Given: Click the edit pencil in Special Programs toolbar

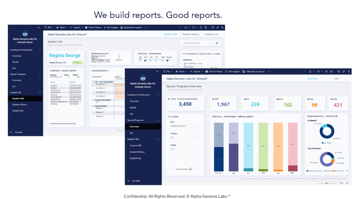Looking at the screenshot, I should coord(344,71).
